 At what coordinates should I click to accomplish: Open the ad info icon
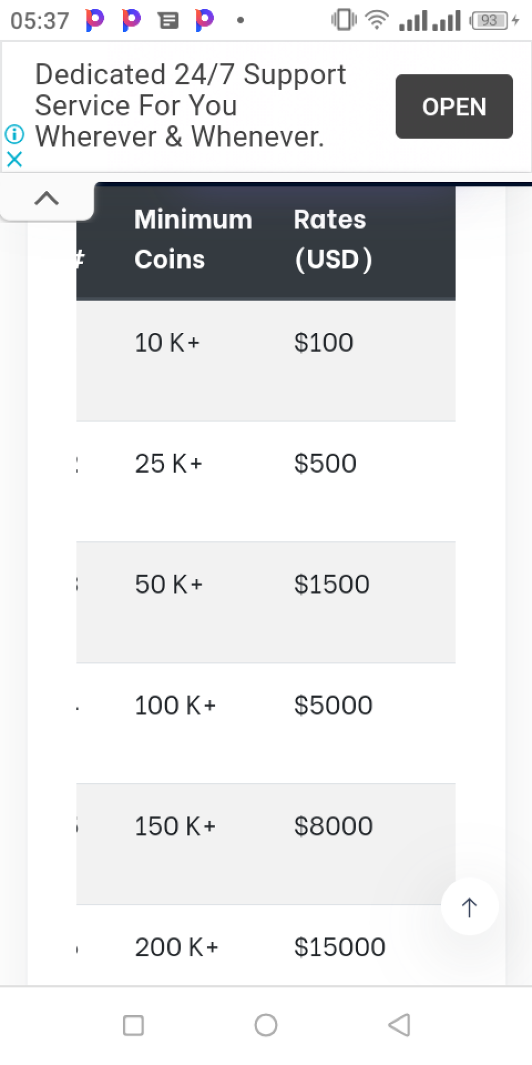(15, 134)
